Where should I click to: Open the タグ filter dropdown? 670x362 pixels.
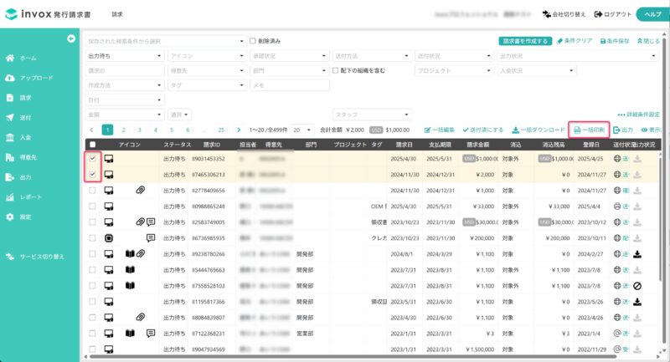207,85
